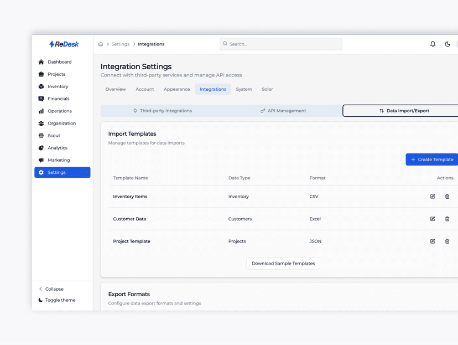Click the Create Template button
Screen dimensions: 458x345
pos(432,159)
